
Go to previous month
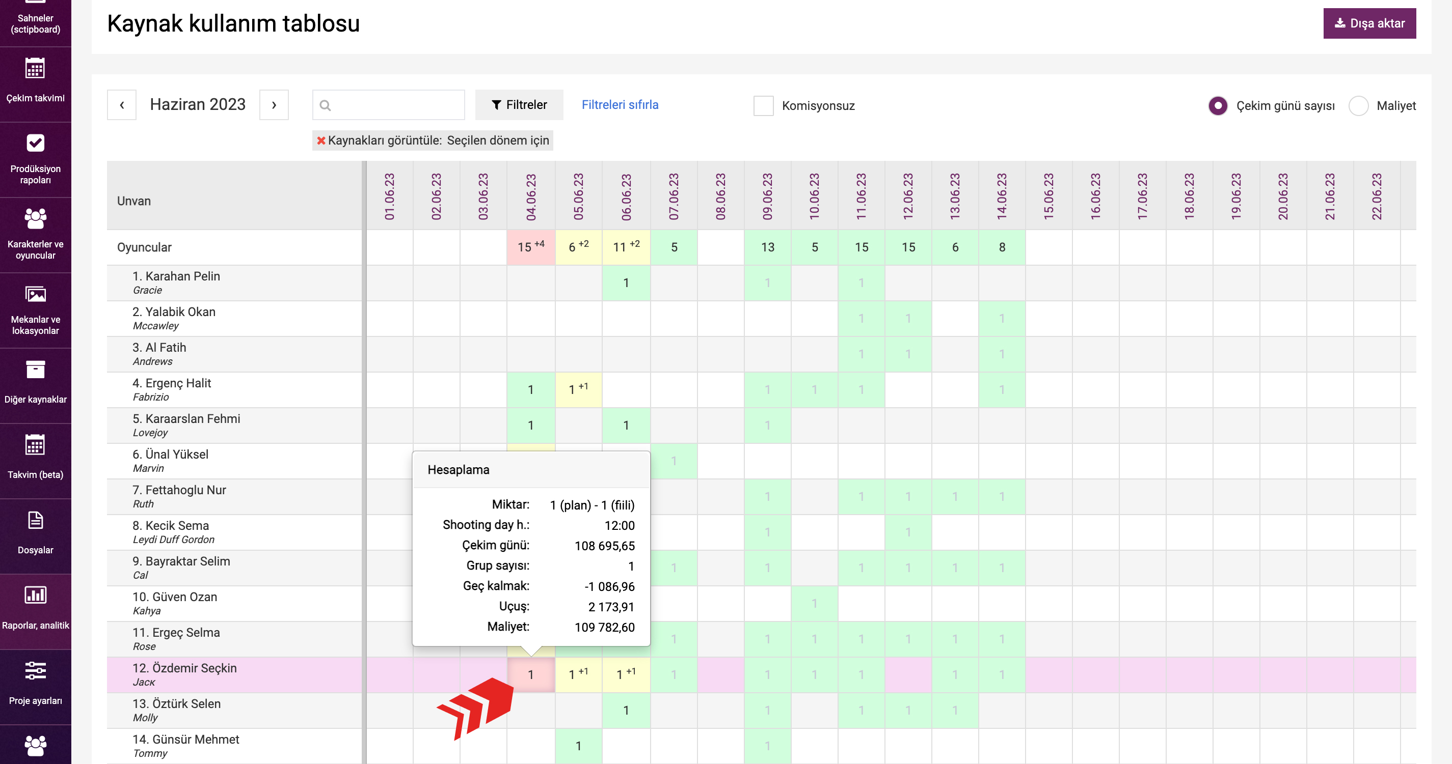[x=122, y=105]
